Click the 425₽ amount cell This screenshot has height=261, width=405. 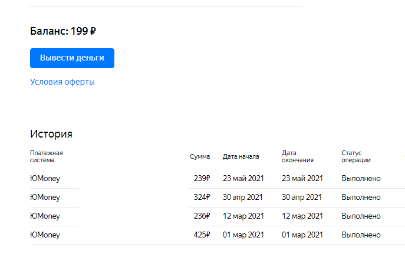click(x=202, y=235)
